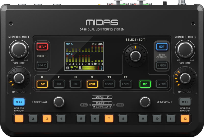204x137 pixels.
Task: Select lit group button 7
Action: 109,119
